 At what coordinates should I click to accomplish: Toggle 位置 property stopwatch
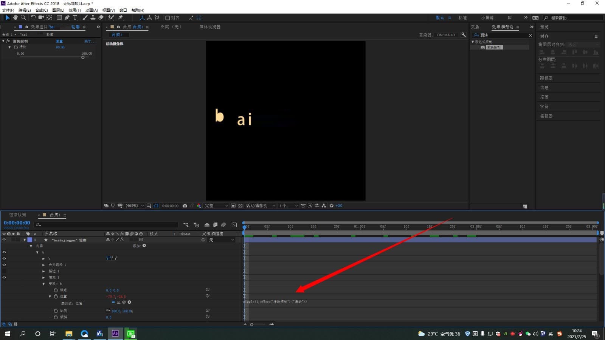pos(56,297)
